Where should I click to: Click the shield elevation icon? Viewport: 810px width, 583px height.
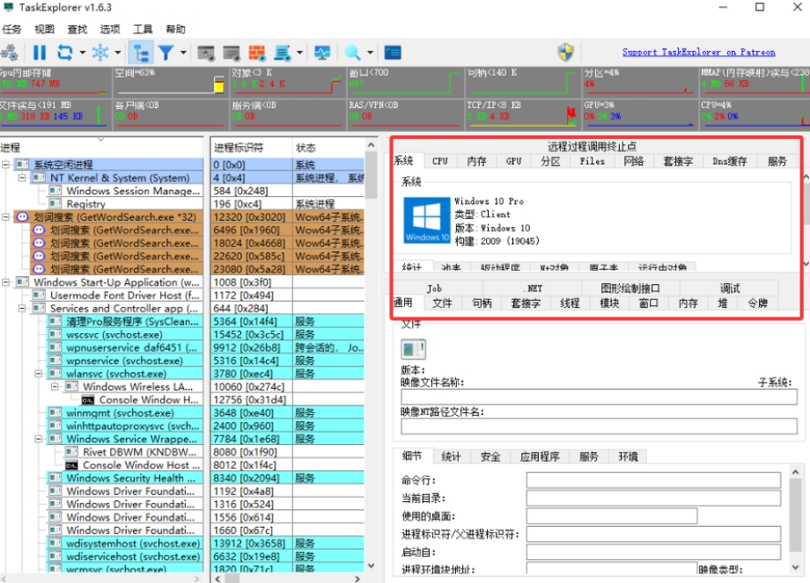(x=565, y=53)
